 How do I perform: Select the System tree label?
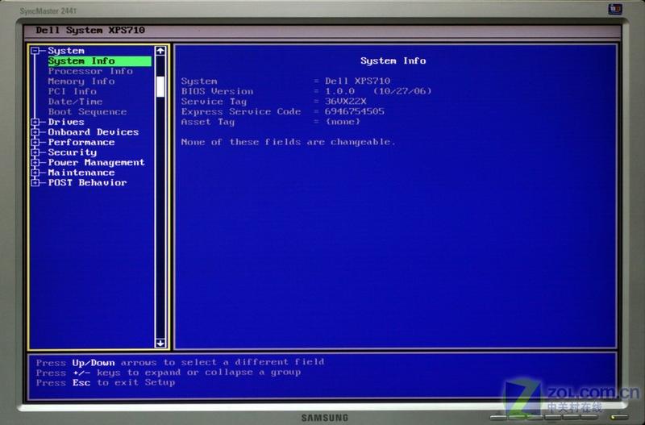click(x=66, y=51)
